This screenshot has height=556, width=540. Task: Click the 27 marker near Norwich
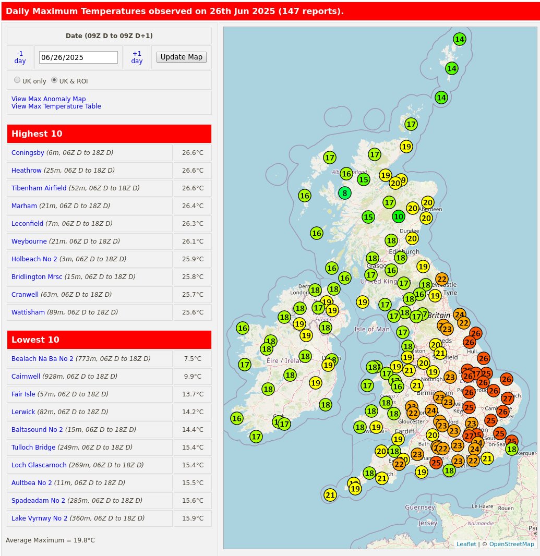[508, 398]
